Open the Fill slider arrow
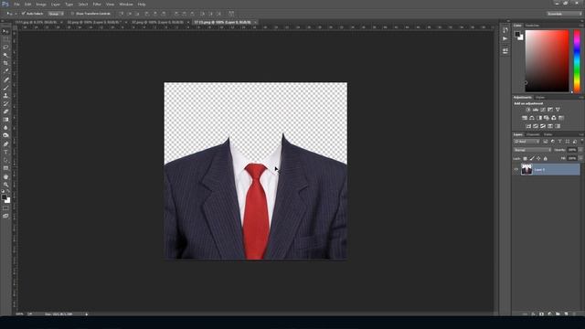Viewport: 585px width, 329px height. pos(580,158)
